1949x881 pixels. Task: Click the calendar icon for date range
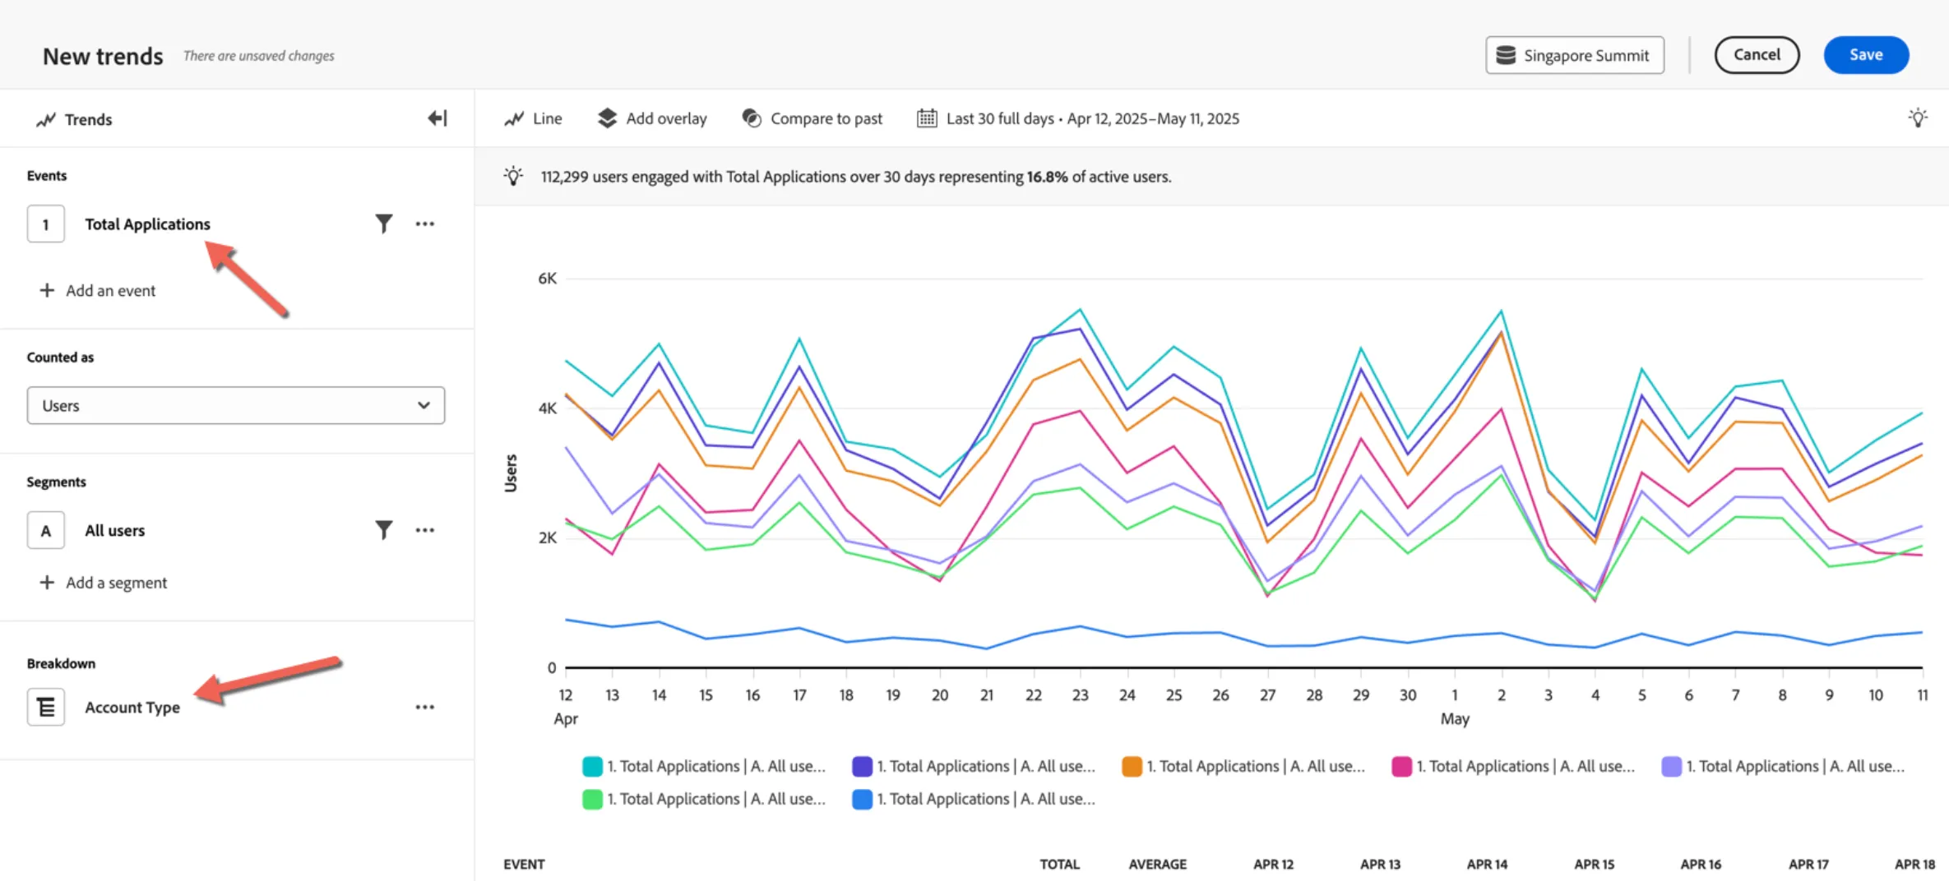927,118
